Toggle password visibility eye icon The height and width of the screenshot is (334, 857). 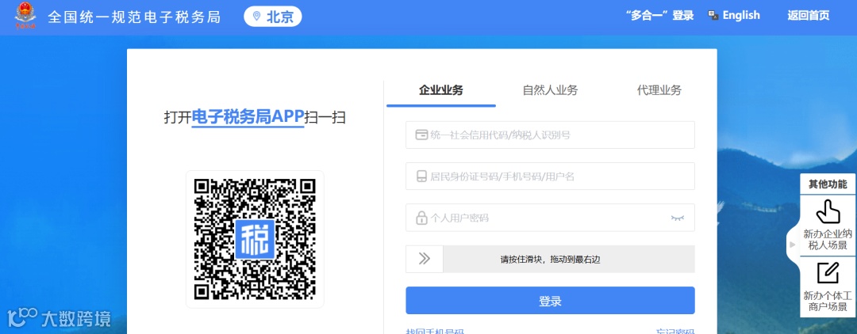pos(677,218)
